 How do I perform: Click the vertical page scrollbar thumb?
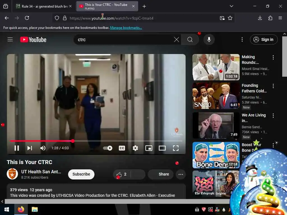(x=284, y=57)
